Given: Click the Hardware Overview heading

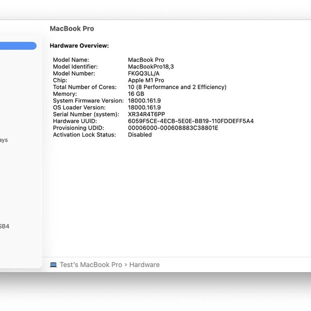Looking at the screenshot, I should (x=79, y=46).
